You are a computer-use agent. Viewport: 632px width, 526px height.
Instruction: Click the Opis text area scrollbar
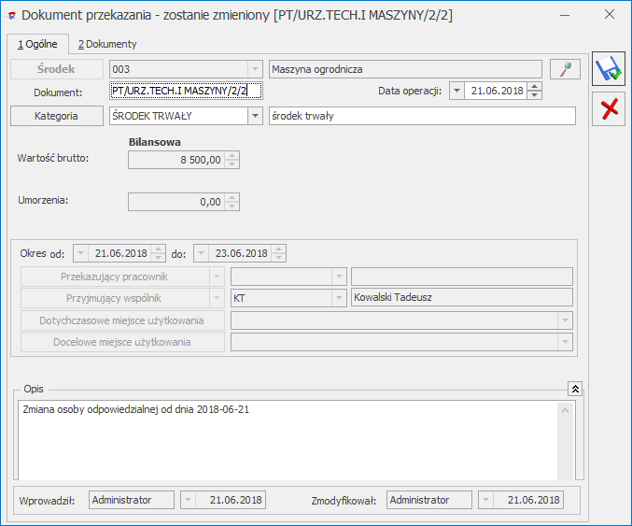565,439
